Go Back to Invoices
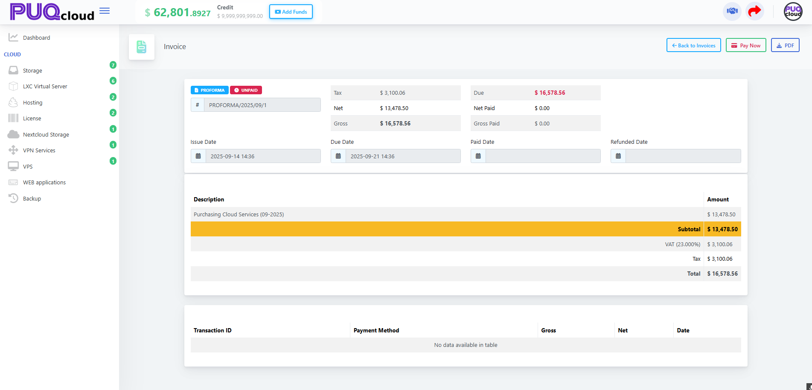The width and height of the screenshot is (812, 390). (x=694, y=45)
